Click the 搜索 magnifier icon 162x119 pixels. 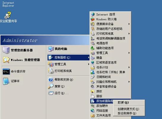[x=51, y=86]
